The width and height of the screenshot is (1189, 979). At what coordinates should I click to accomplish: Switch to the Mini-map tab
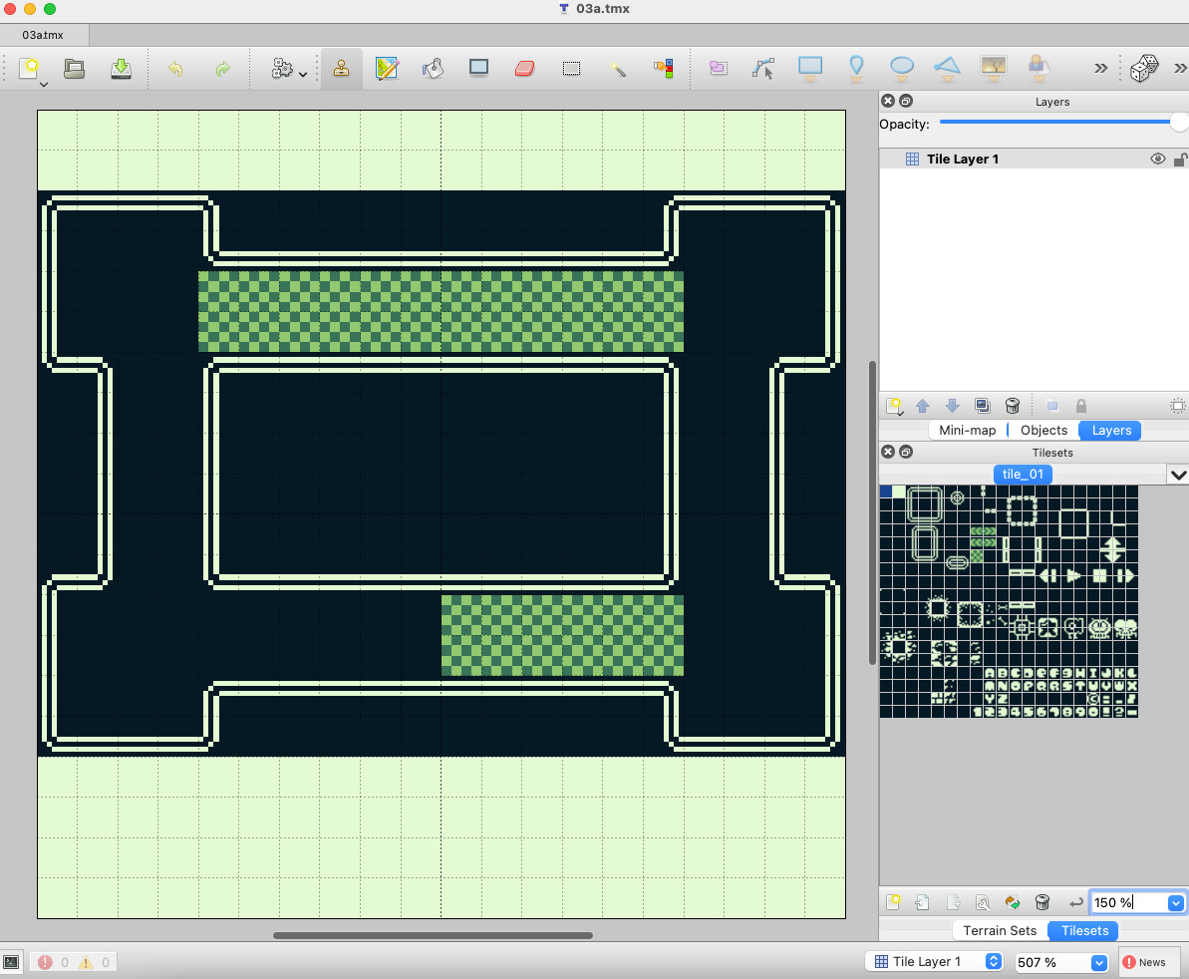[x=967, y=430]
